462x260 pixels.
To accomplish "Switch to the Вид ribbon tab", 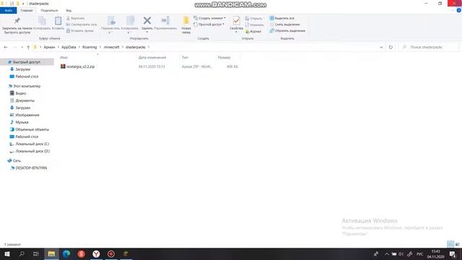I will coord(69,10).
